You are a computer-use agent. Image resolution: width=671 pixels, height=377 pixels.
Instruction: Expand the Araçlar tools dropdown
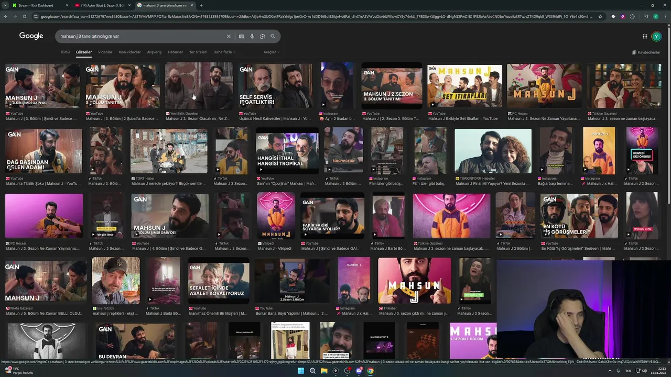tap(271, 52)
